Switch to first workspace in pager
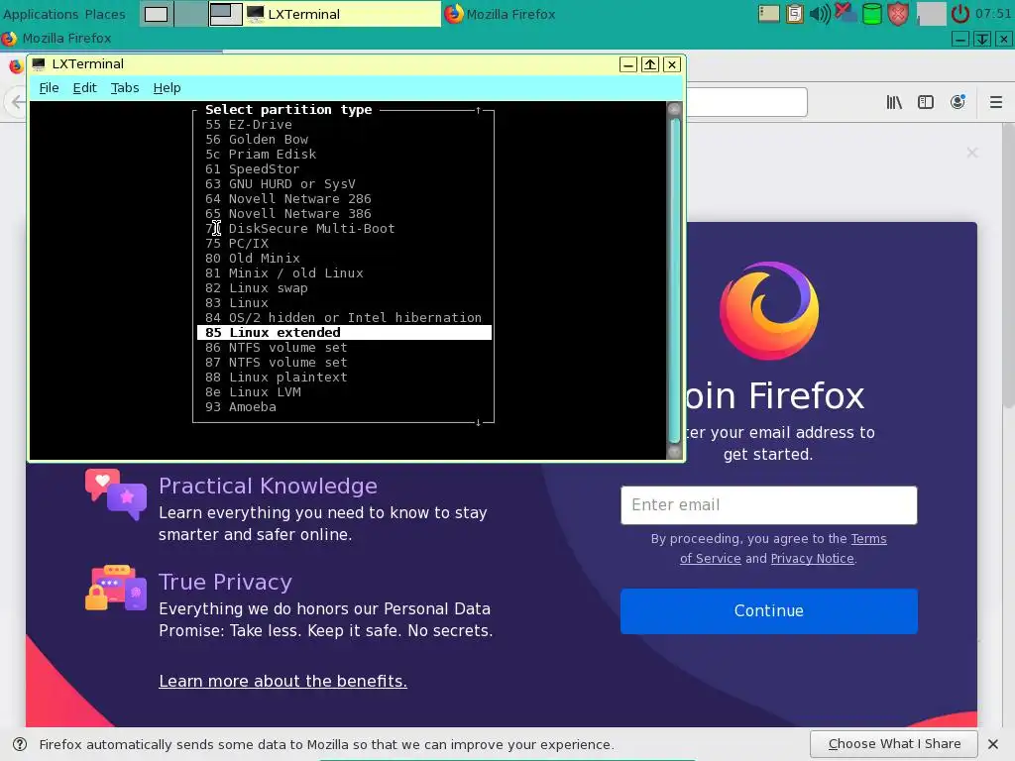The height and width of the screenshot is (761, 1015). click(x=156, y=14)
